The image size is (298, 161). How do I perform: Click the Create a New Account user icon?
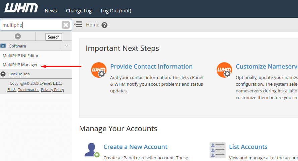pyautogui.click(x=92, y=150)
